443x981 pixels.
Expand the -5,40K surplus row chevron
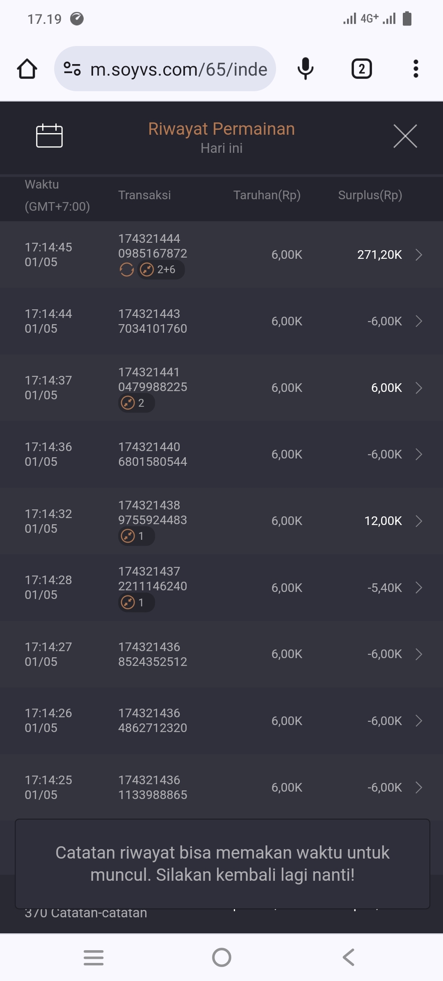click(x=419, y=588)
